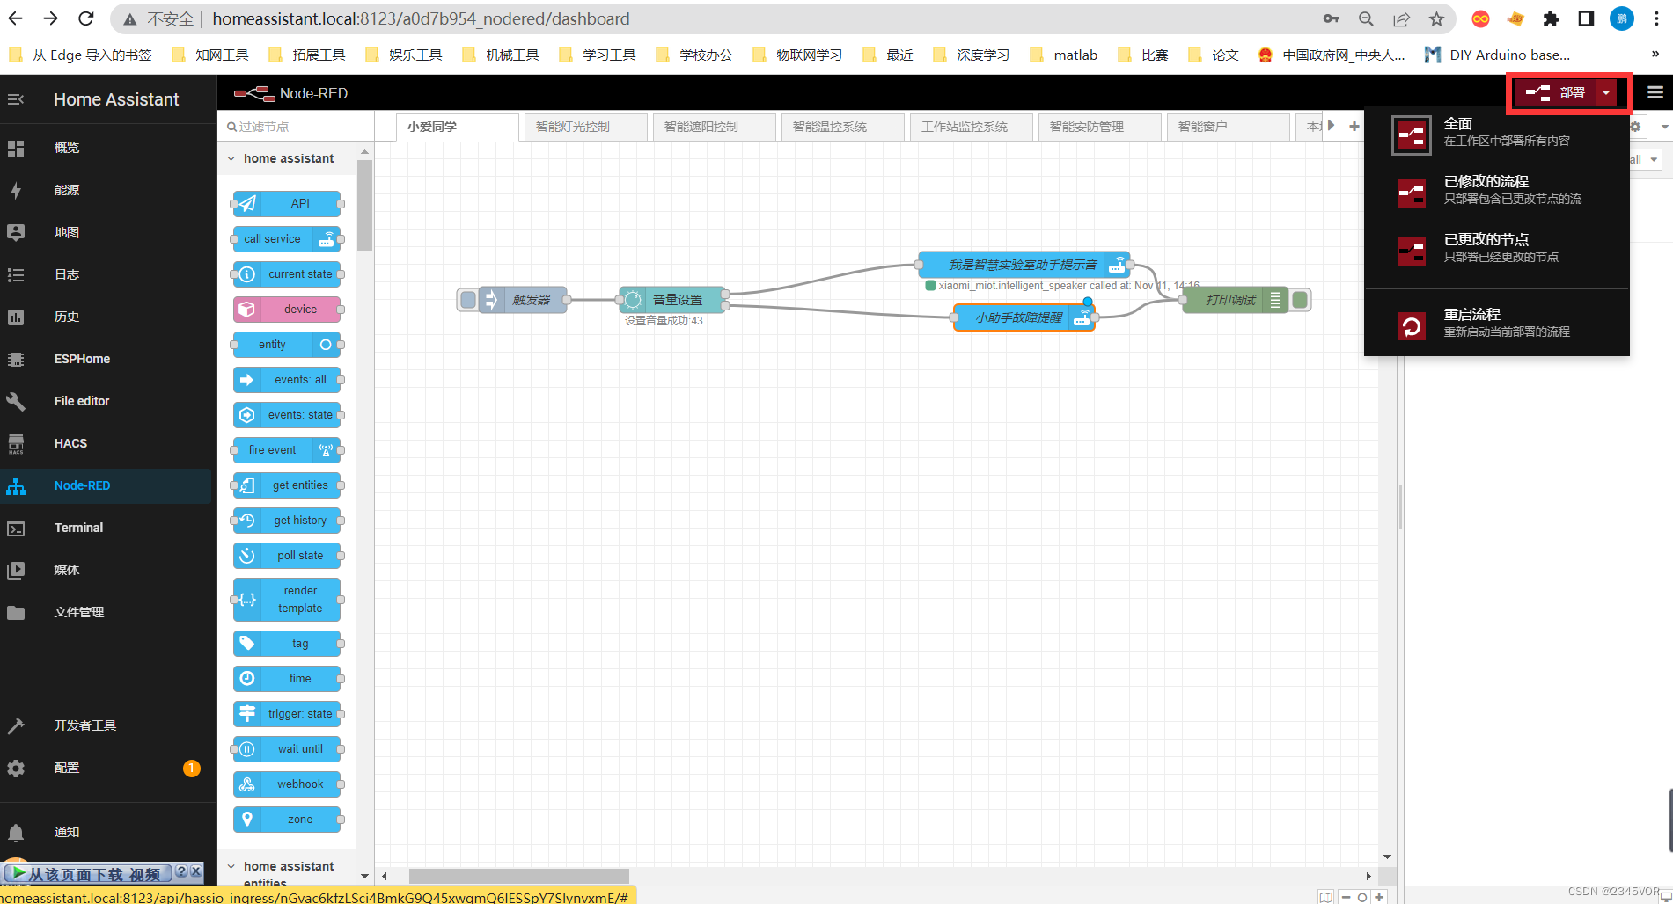This screenshot has width=1673, height=904.
Task: Select the trigger: state palette node
Action: pos(287,714)
